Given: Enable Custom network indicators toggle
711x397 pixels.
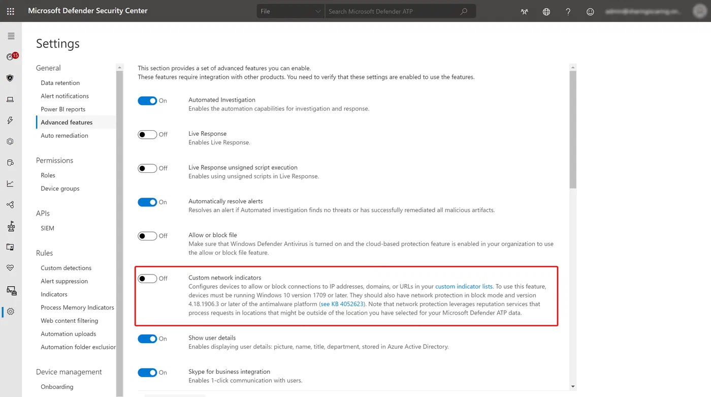Looking at the screenshot, I should (x=147, y=279).
